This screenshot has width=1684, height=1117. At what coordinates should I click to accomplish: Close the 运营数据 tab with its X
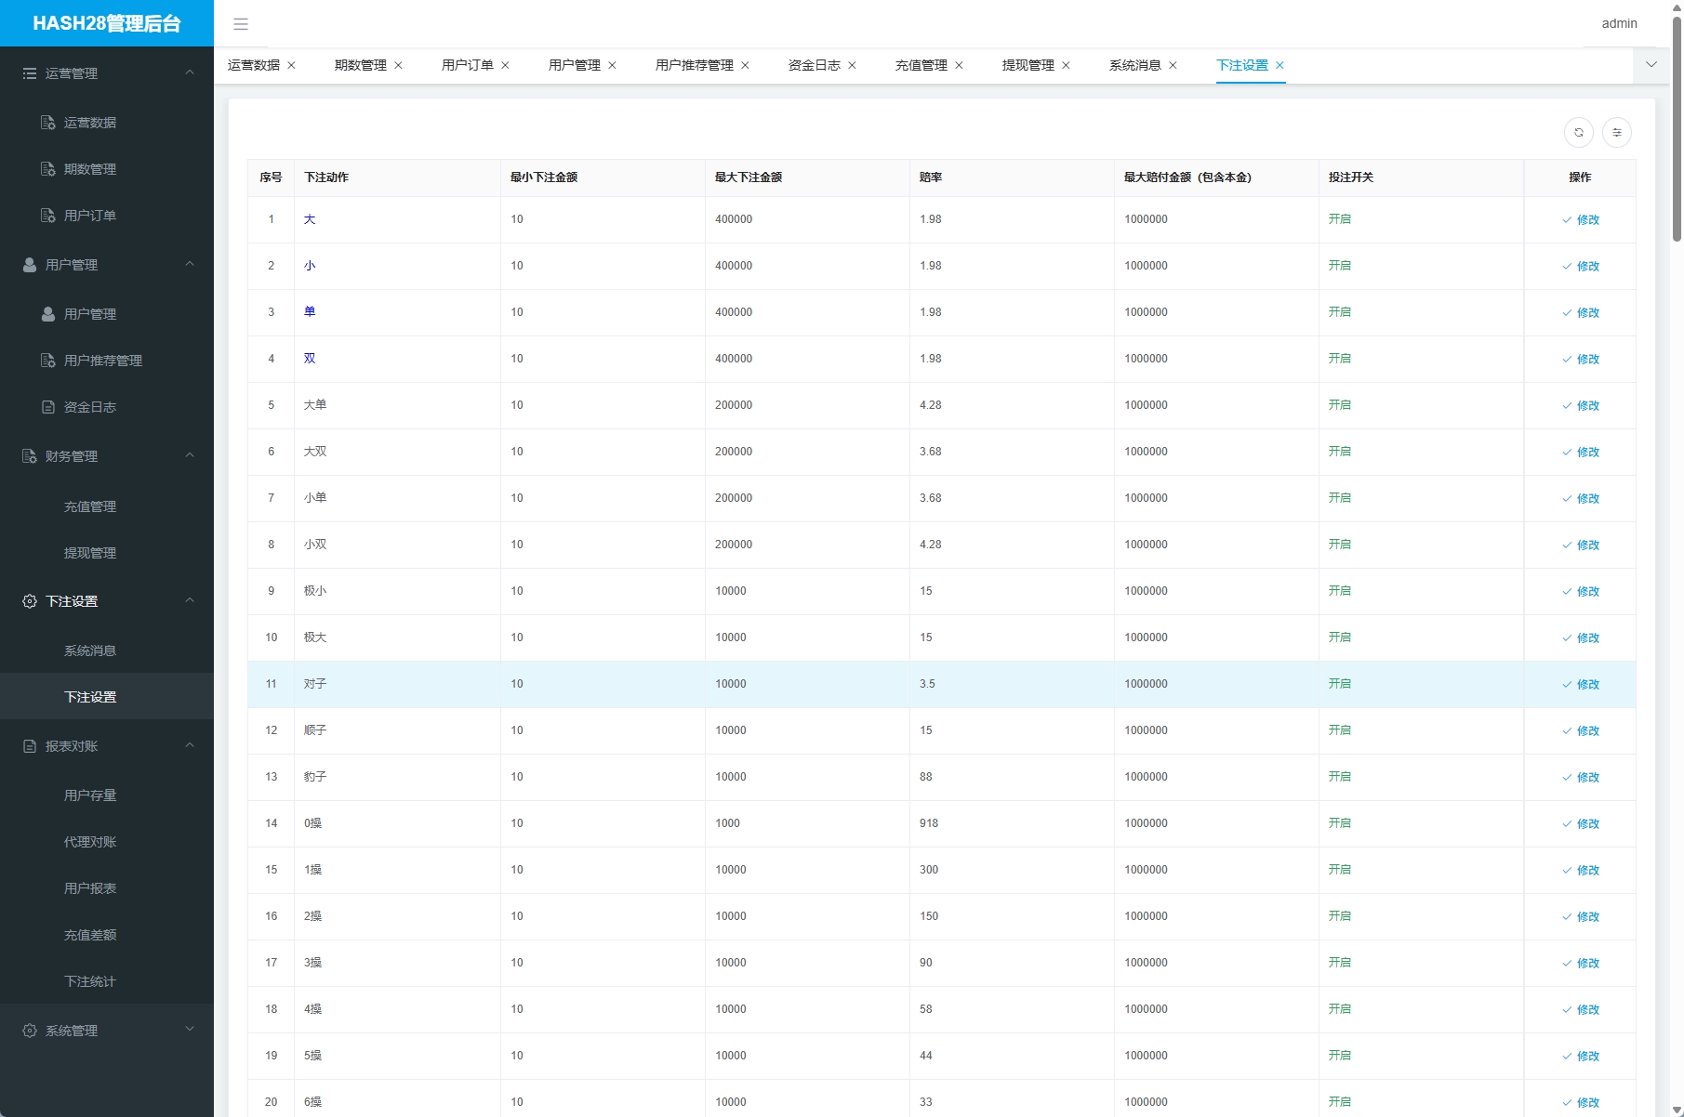tap(291, 65)
